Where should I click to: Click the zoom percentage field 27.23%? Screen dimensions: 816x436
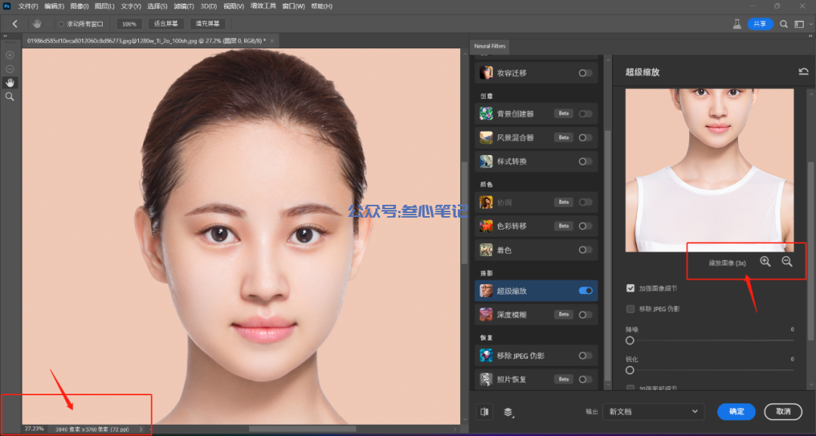(x=34, y=429)
